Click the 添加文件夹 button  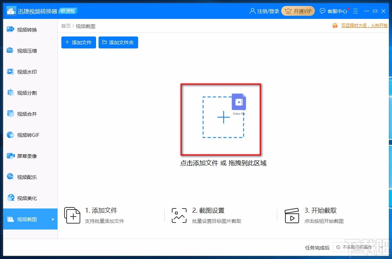(118, 42)
